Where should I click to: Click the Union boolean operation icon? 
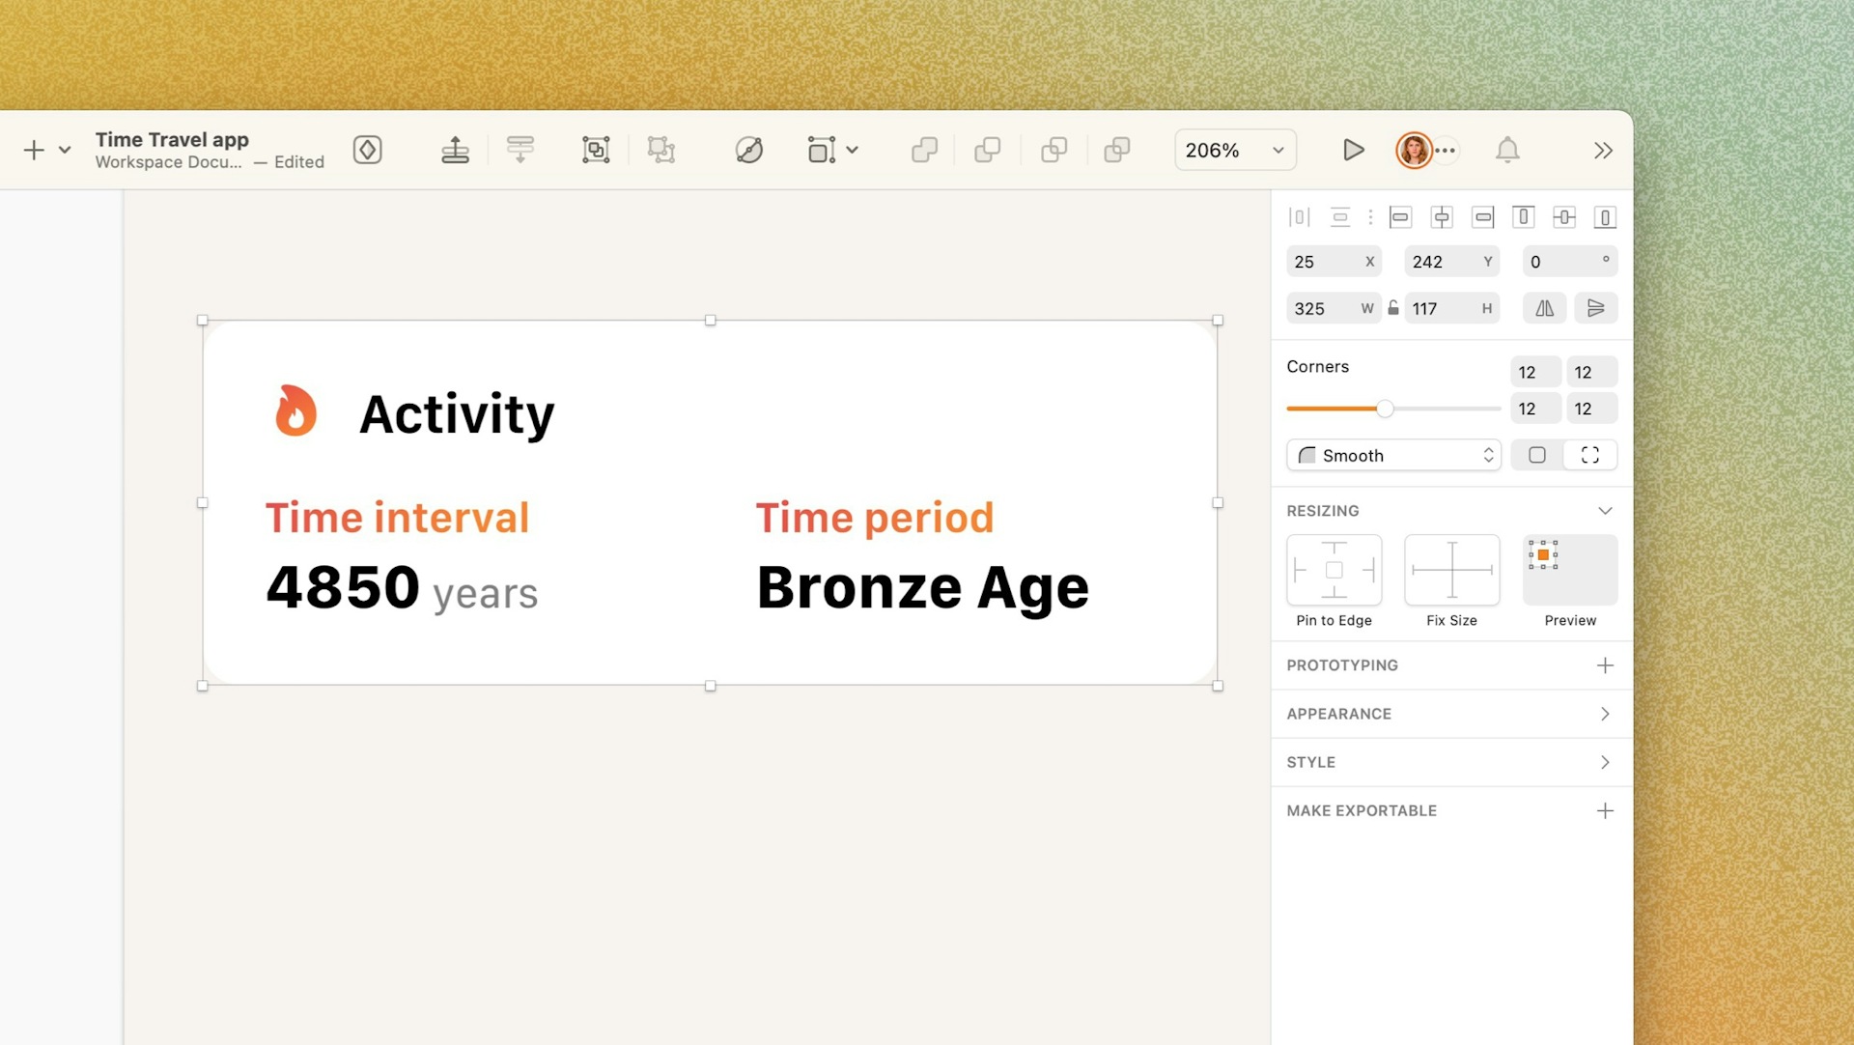(924, 150)
